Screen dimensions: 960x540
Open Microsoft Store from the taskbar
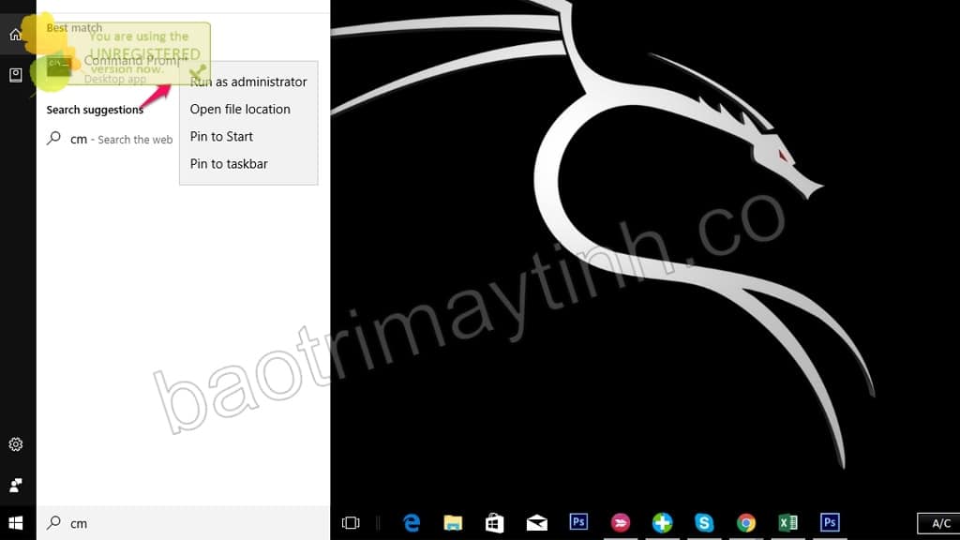(x=495, y=523)
